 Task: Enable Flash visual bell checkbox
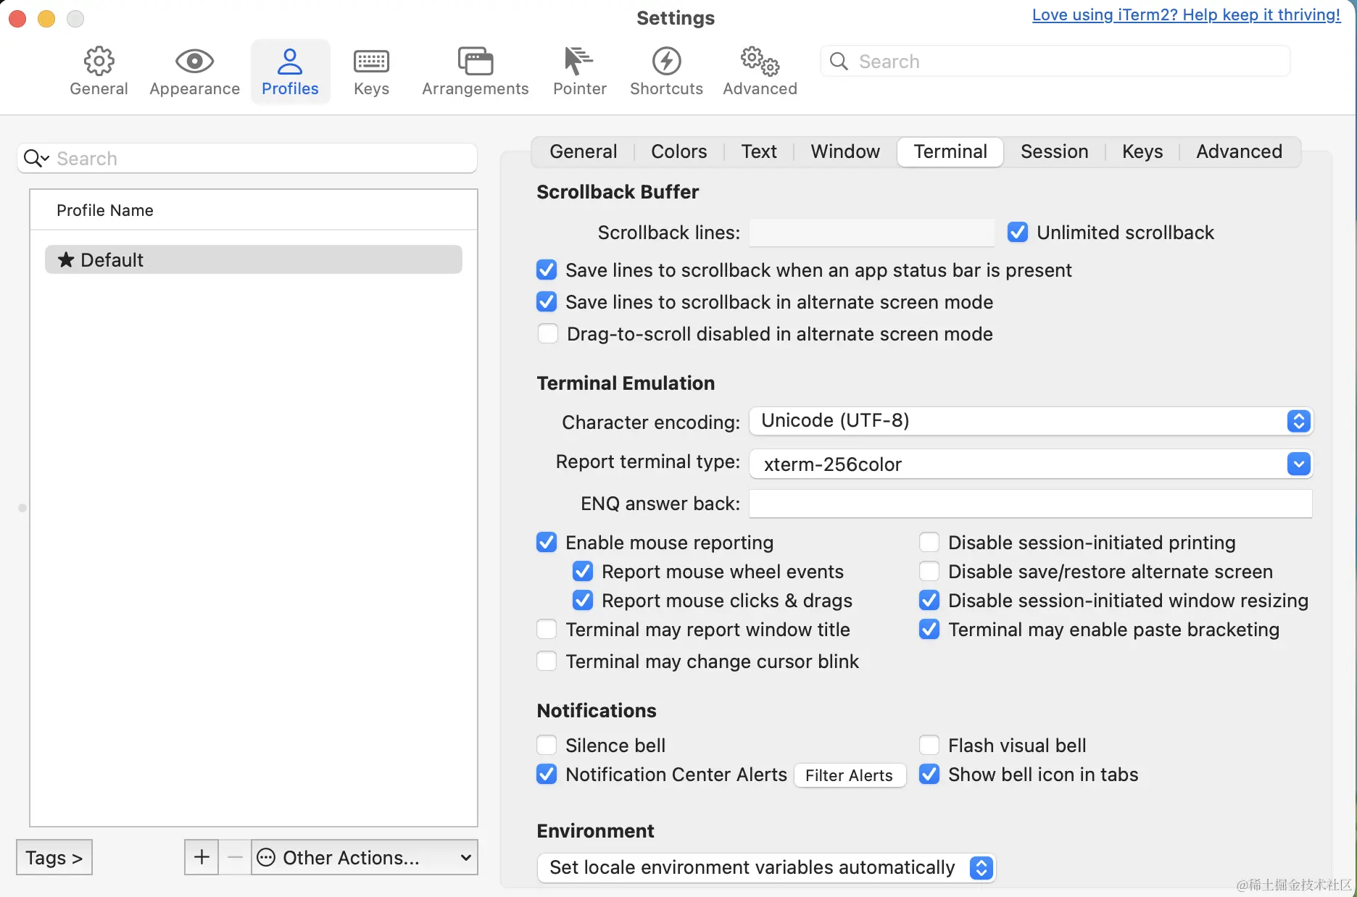(x=929, y=745)
